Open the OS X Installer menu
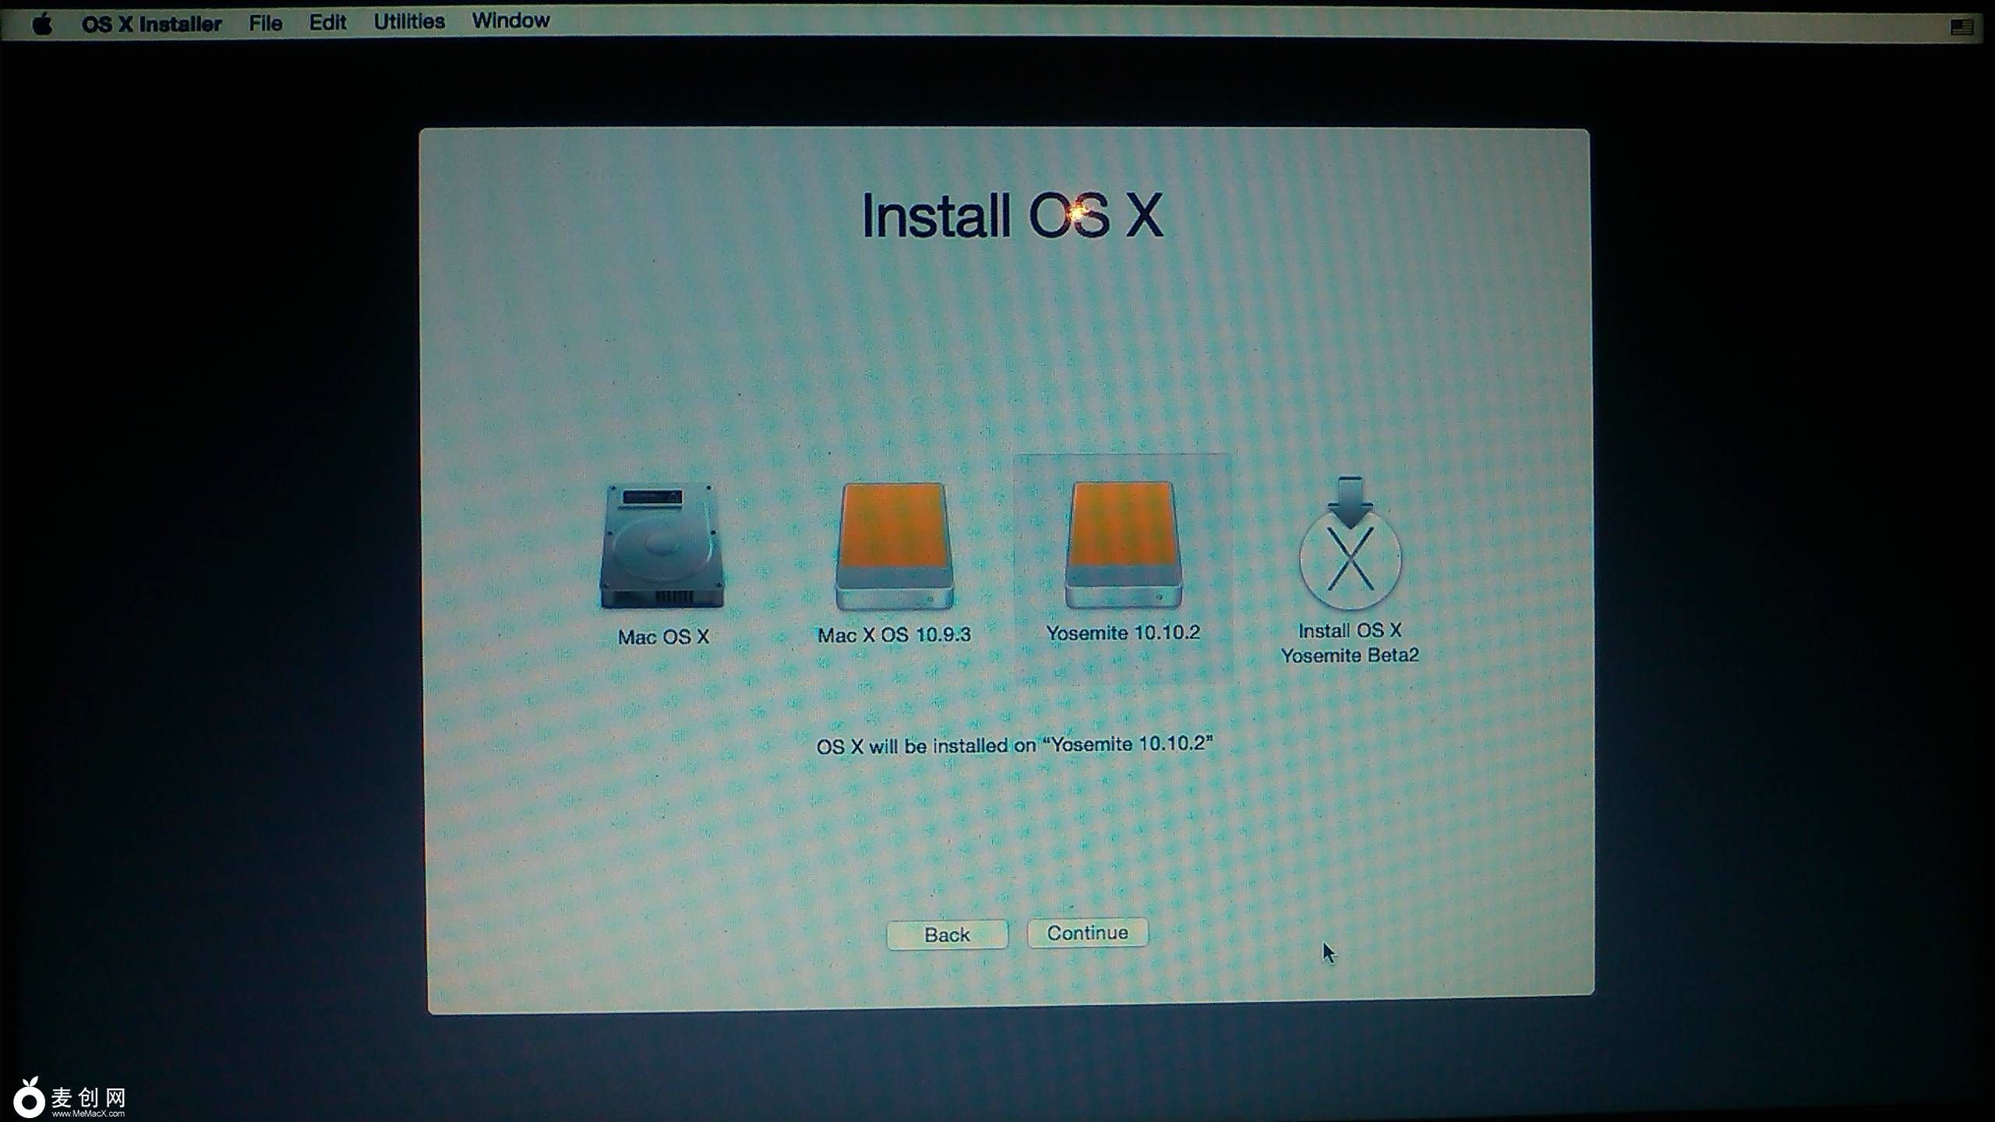Screen dimensions: 1995x1122 tap(151, 24)
